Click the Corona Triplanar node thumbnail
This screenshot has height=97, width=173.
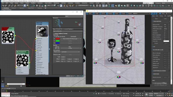(22, 60)
